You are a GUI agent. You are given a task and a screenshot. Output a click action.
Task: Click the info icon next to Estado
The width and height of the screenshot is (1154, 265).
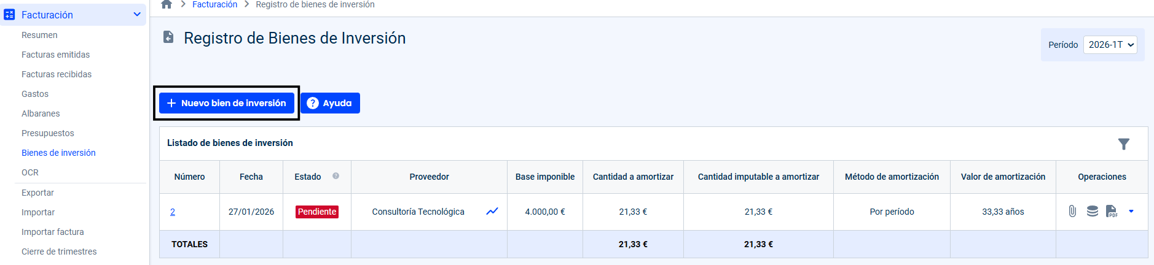pos(336,176)
